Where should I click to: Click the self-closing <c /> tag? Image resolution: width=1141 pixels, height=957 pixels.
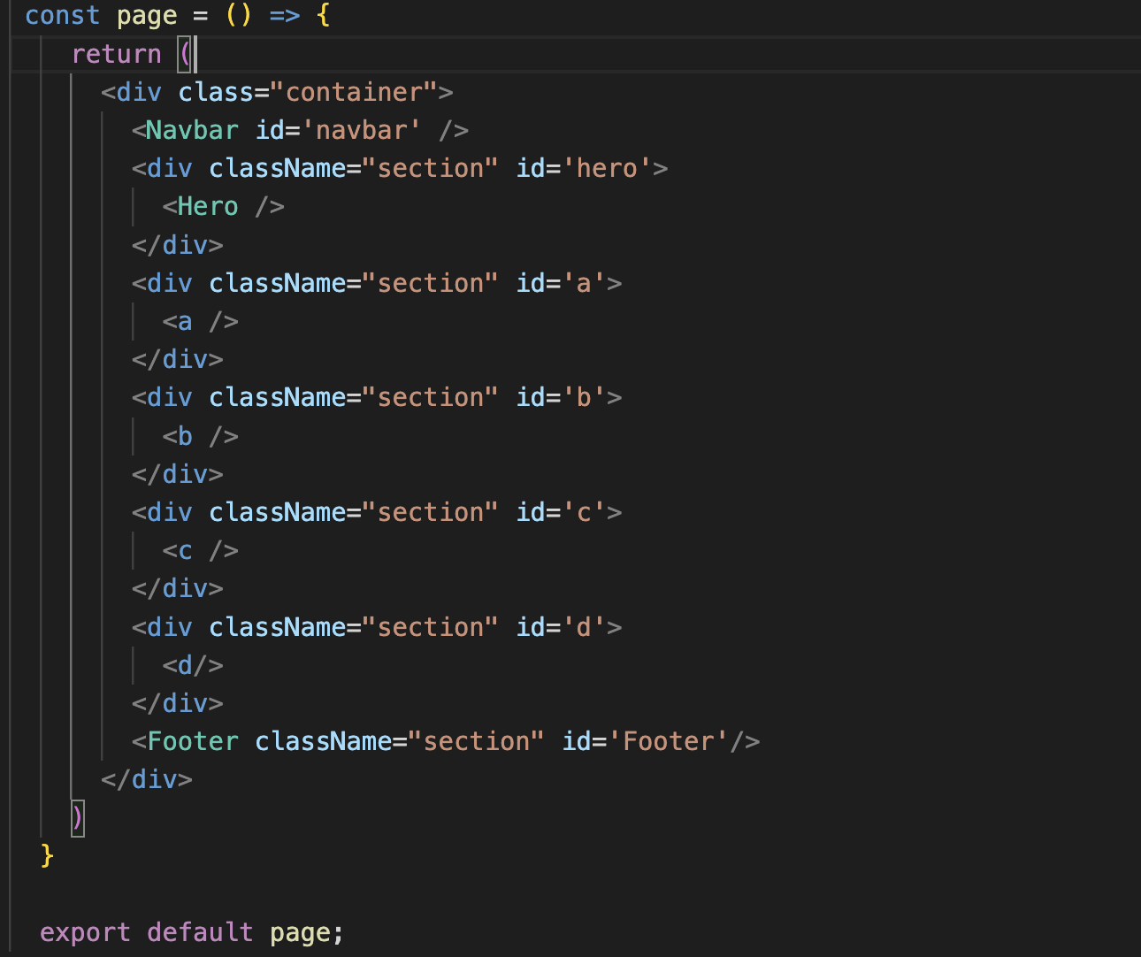pos(200,550)
